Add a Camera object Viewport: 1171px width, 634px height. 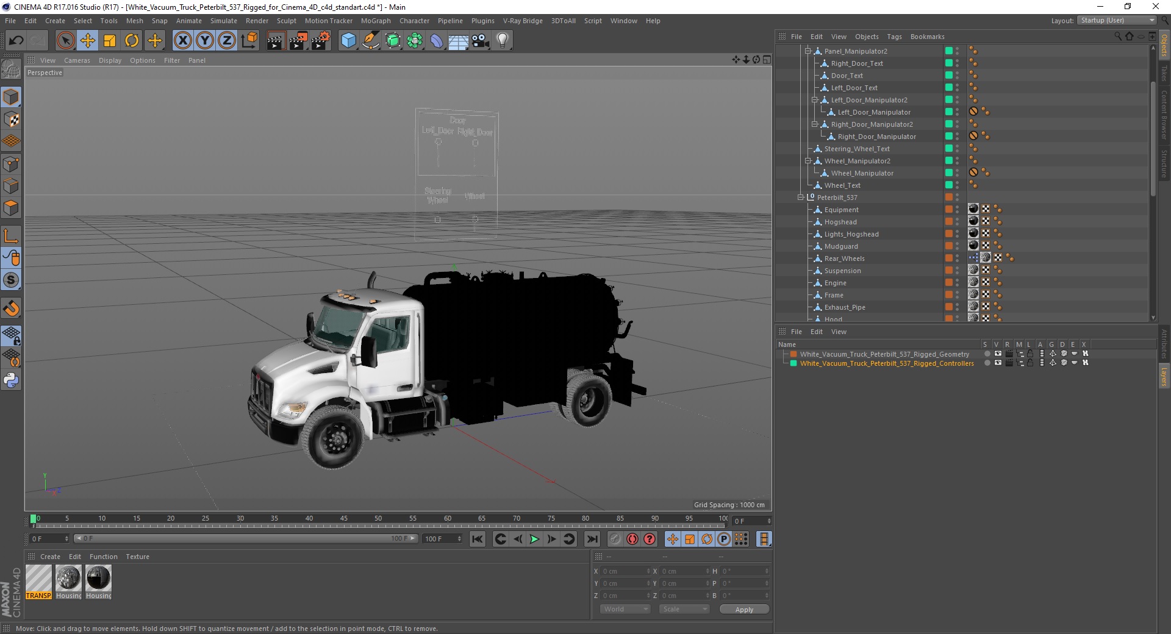(481, 41)
